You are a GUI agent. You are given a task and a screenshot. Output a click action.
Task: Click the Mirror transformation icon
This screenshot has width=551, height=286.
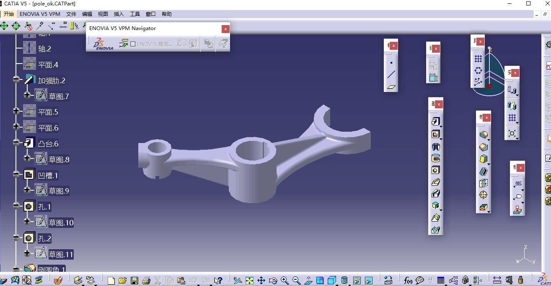[512, 105]
